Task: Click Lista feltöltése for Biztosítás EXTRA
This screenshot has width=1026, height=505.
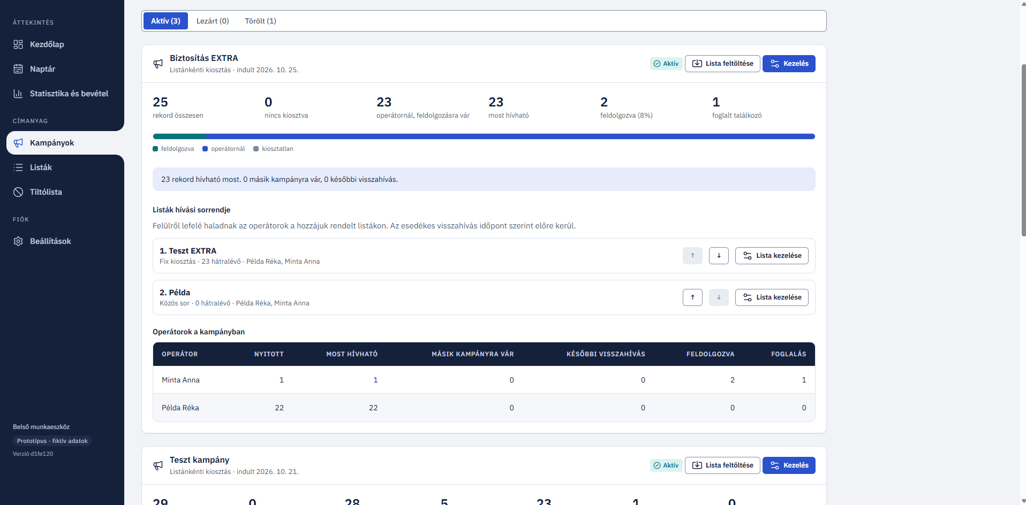Action: pos(722,64)
